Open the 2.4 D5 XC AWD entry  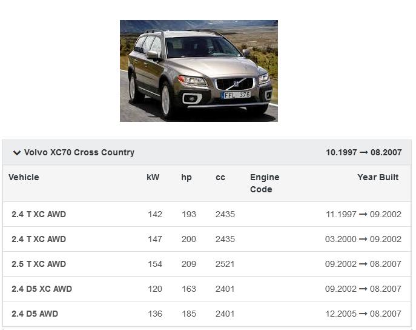coord(42,289)
